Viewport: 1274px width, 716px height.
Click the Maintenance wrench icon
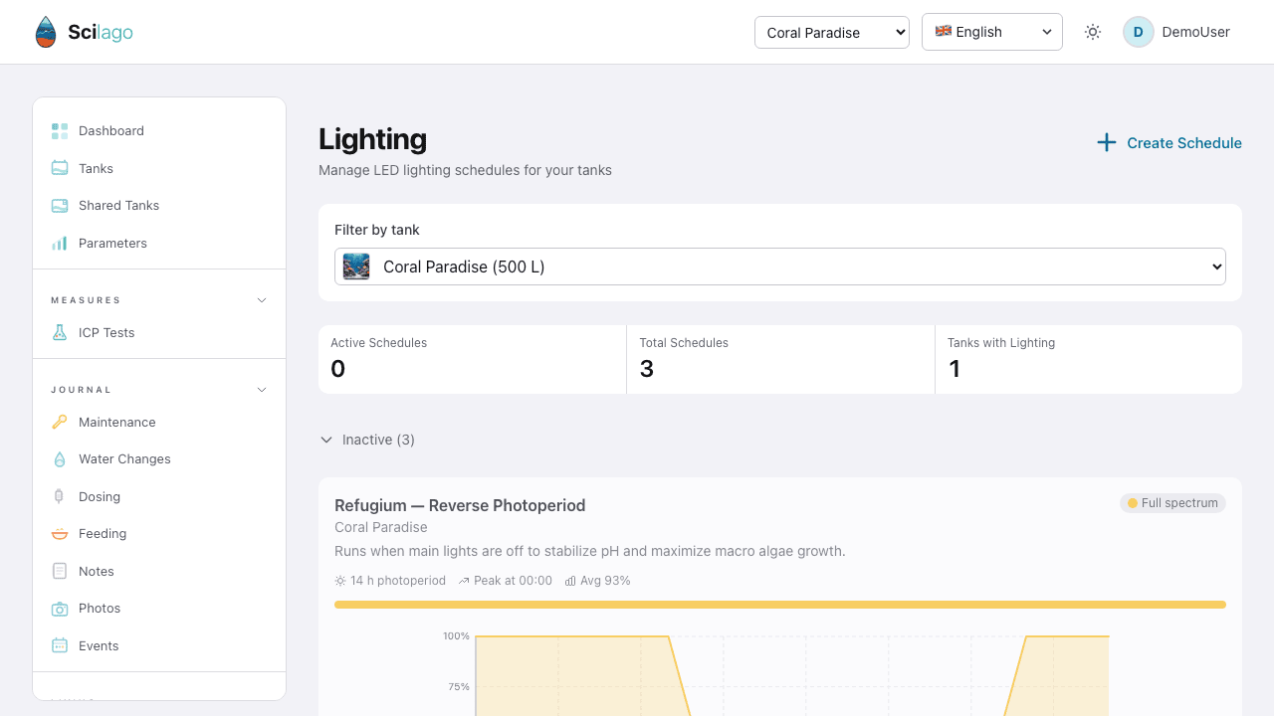[60, 422]
